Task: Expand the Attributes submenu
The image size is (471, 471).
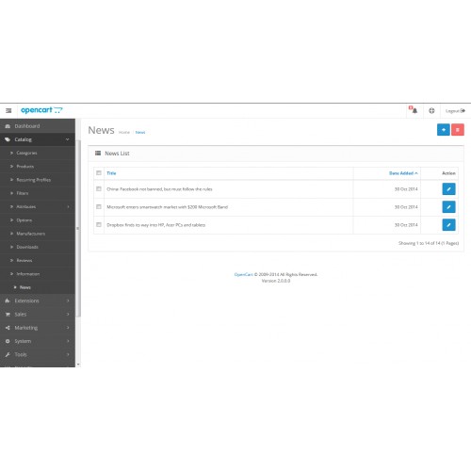Action: point(38,206)
